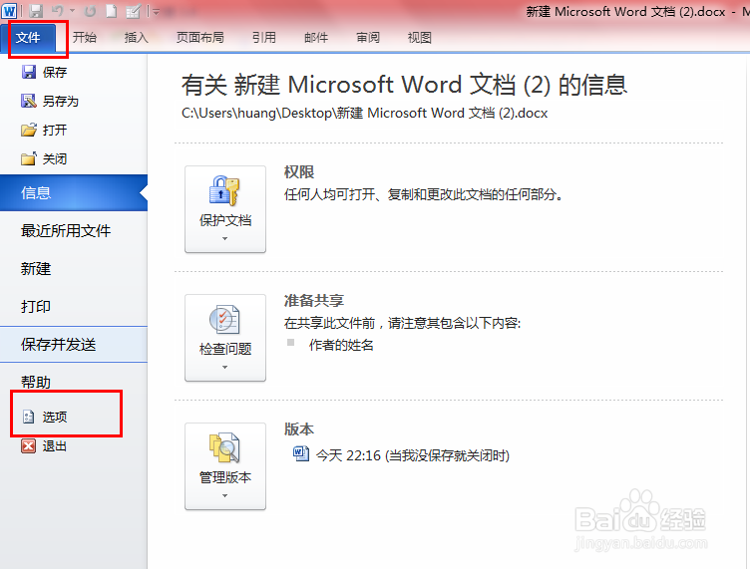Click the New blank document icon in the toolbar
This screenshot has width=750, height=569.
click(x=111, y=11)
